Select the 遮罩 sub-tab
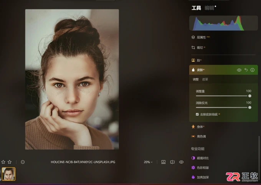 coord(205,79)
